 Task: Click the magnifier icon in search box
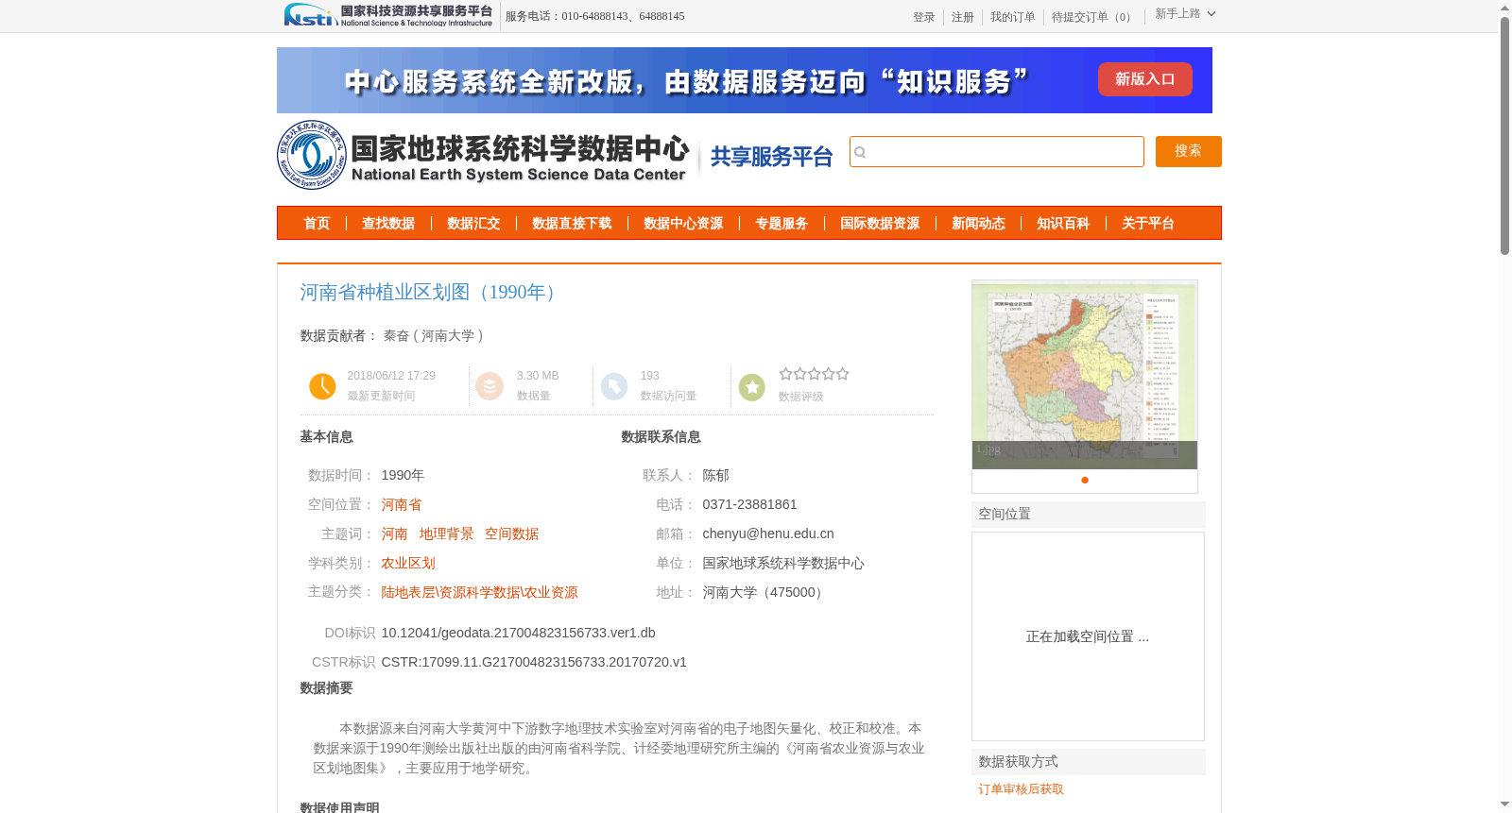click(x=860, y=152)
